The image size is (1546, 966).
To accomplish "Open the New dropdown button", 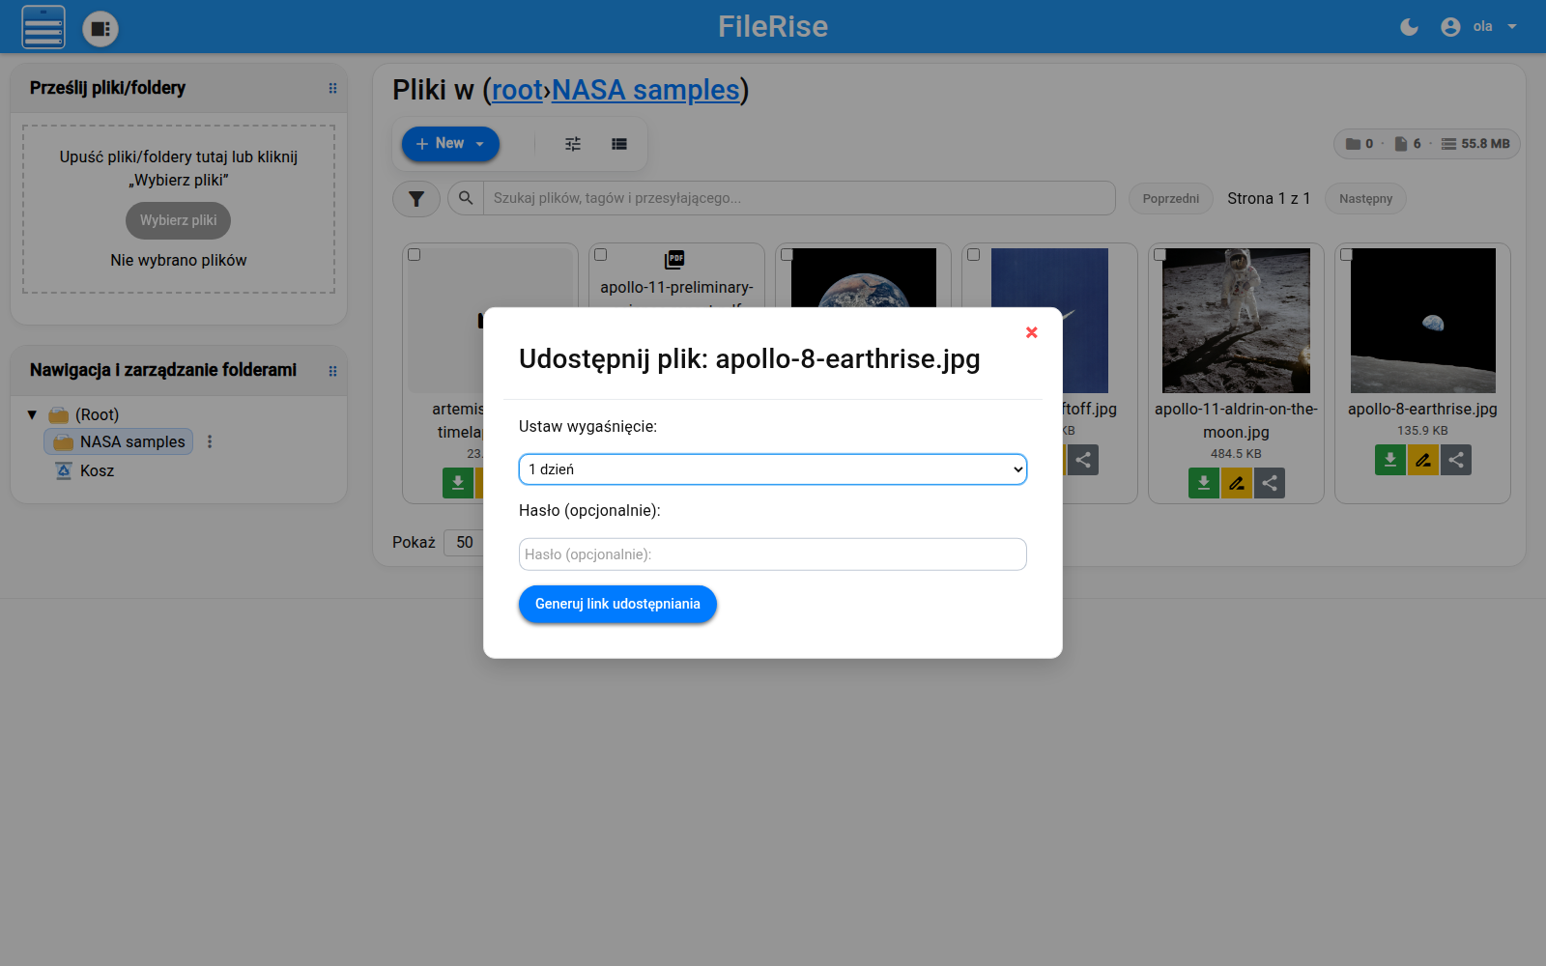I will (450, 144).
